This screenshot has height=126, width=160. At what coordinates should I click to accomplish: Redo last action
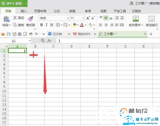tap(36, 34)
